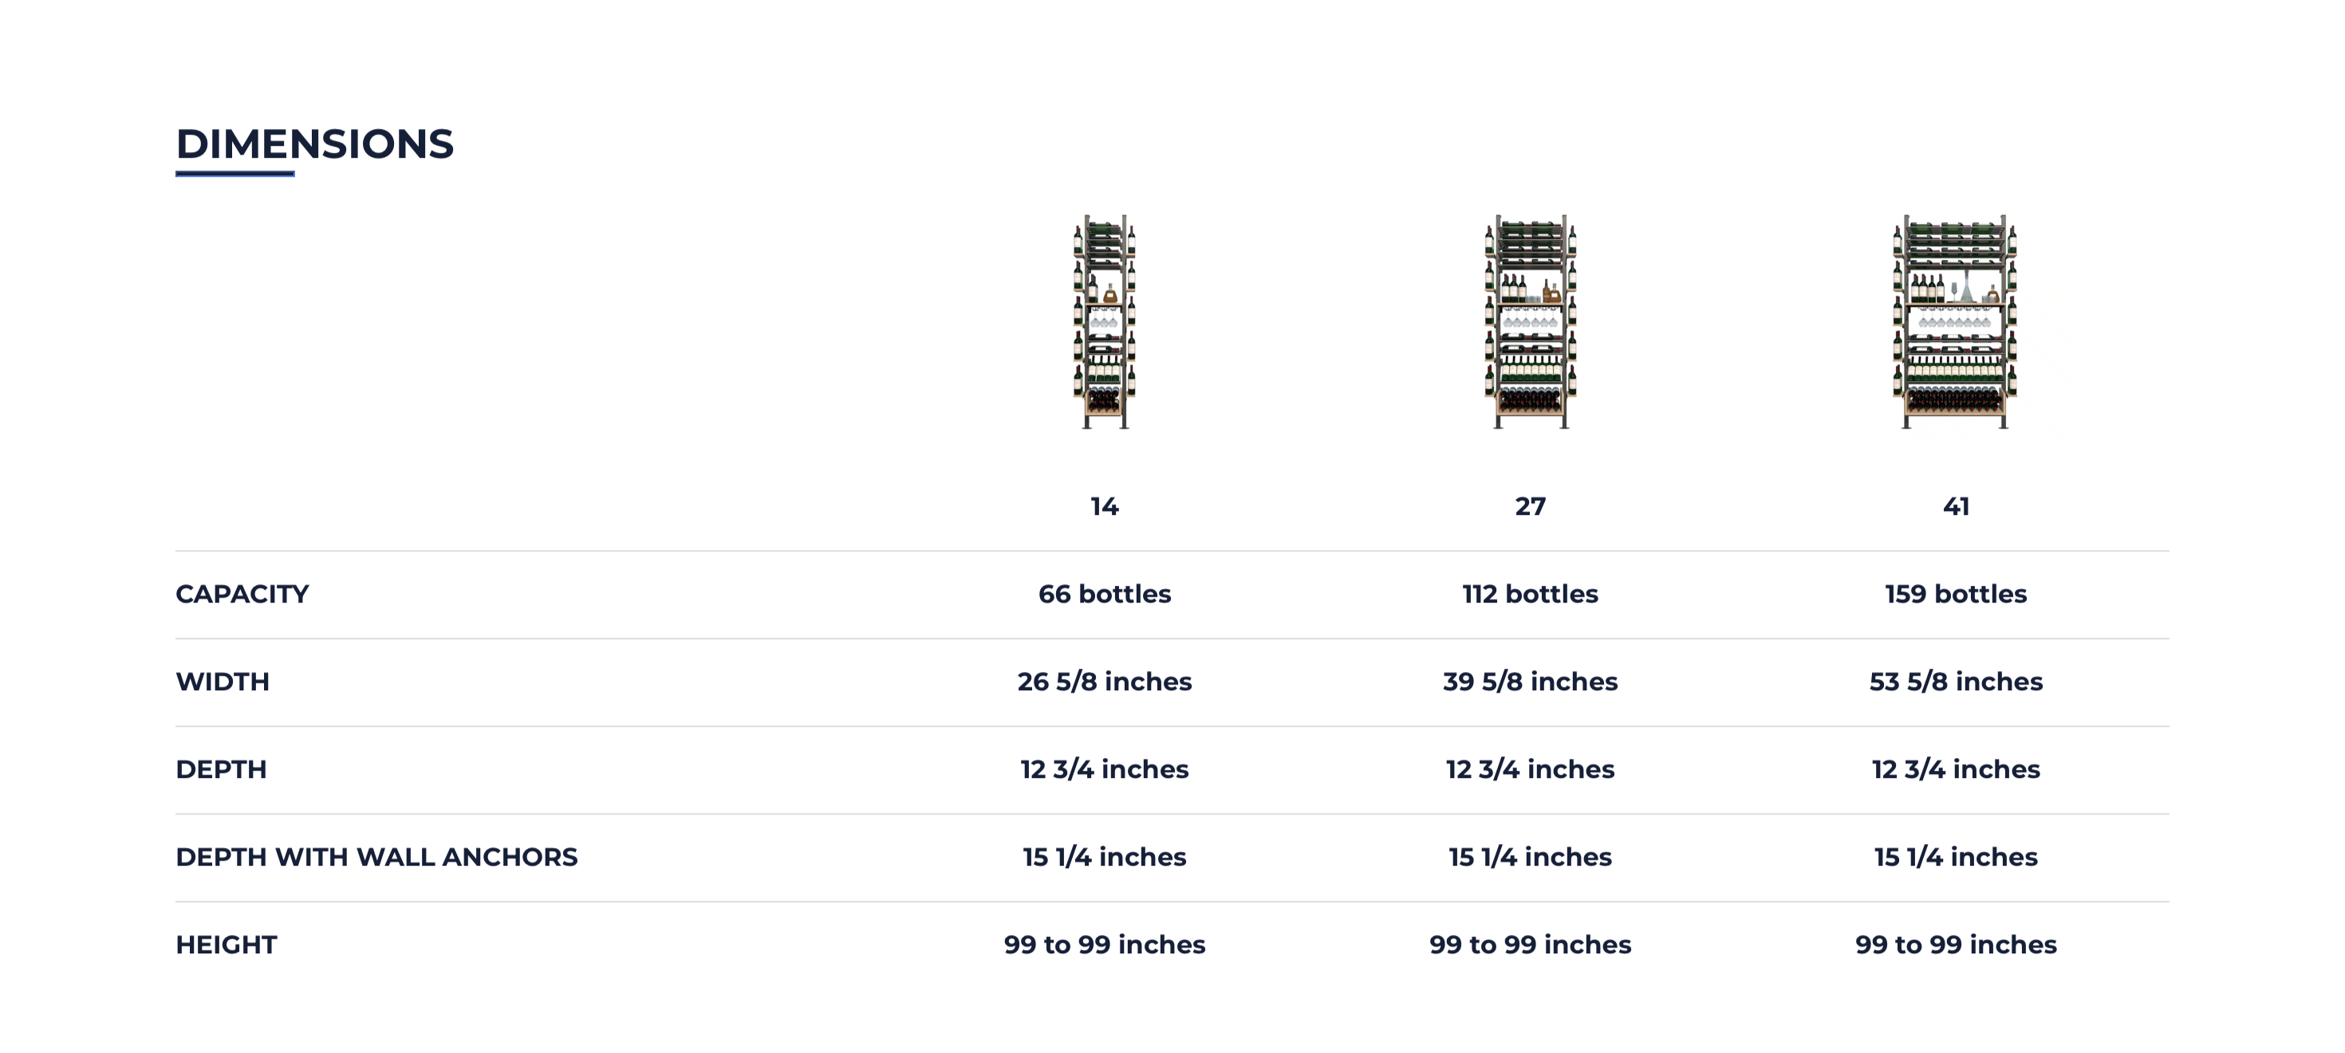Screen dimensions: 2345x1053
Task: Click the 99 to 99 inches height for model 41
Action: [1956, 945]
